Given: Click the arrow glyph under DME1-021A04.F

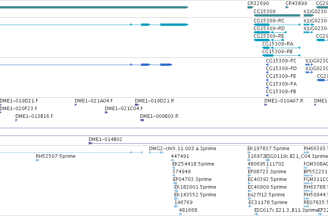Looking at the screenshot, I should [x=76, y=105].
